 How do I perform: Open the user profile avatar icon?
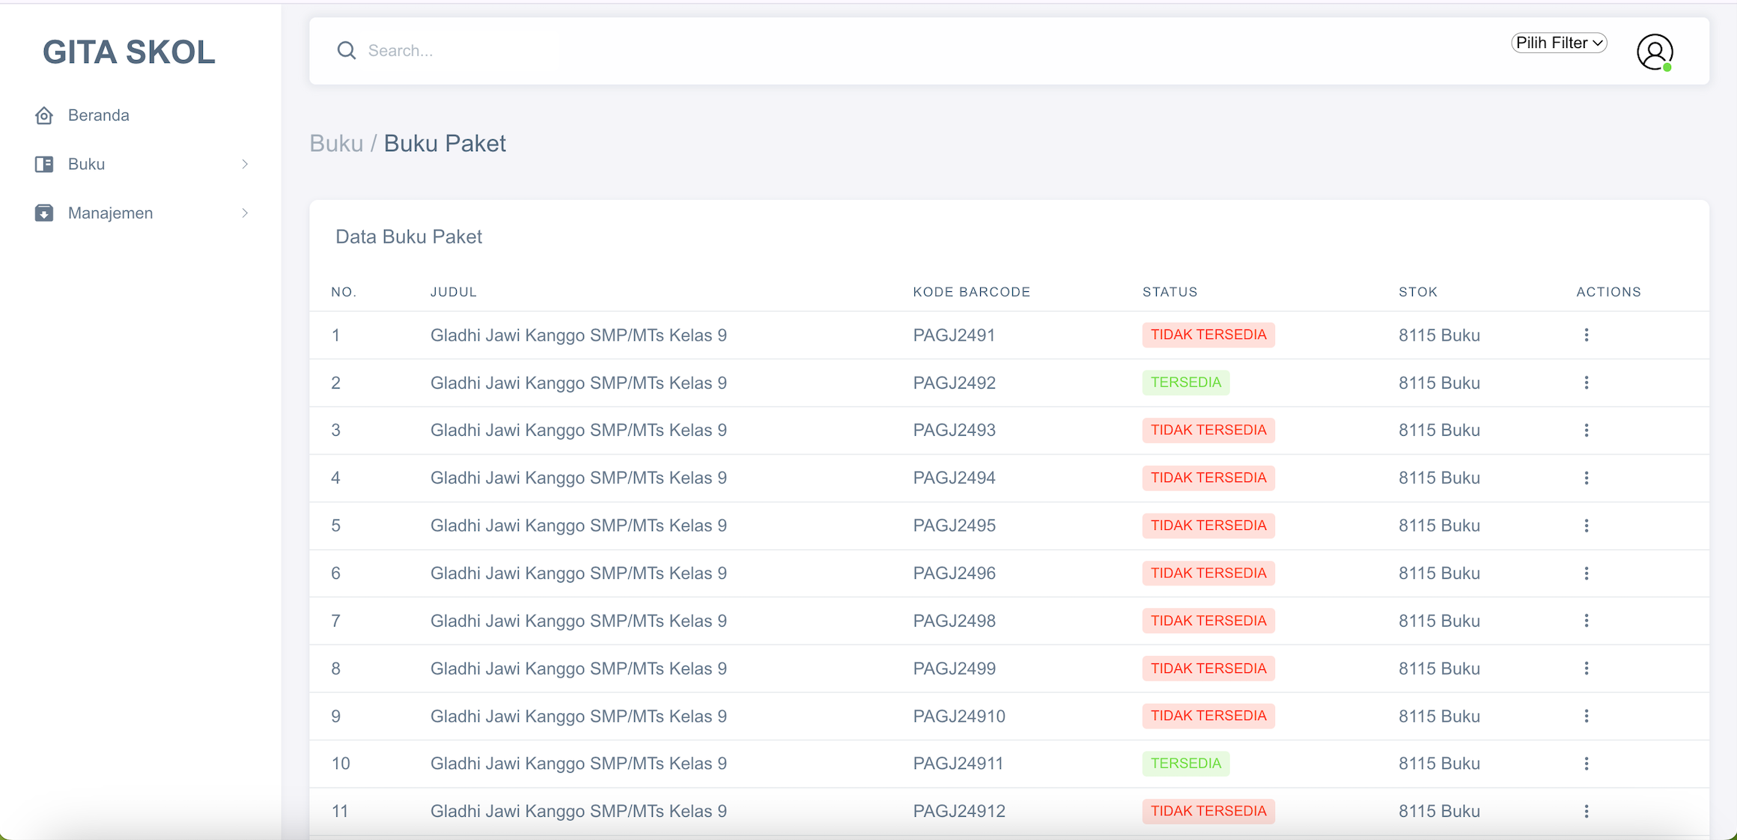[1654, 52]
